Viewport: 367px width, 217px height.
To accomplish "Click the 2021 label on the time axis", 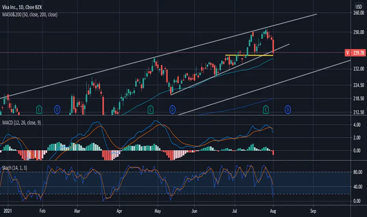I will (x=8, y=211).
